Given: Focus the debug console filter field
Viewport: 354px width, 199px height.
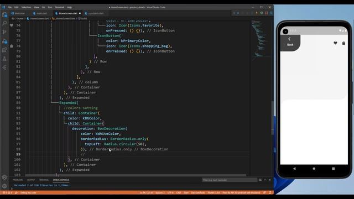Looking at the screenshot, I should pos(230,180).
